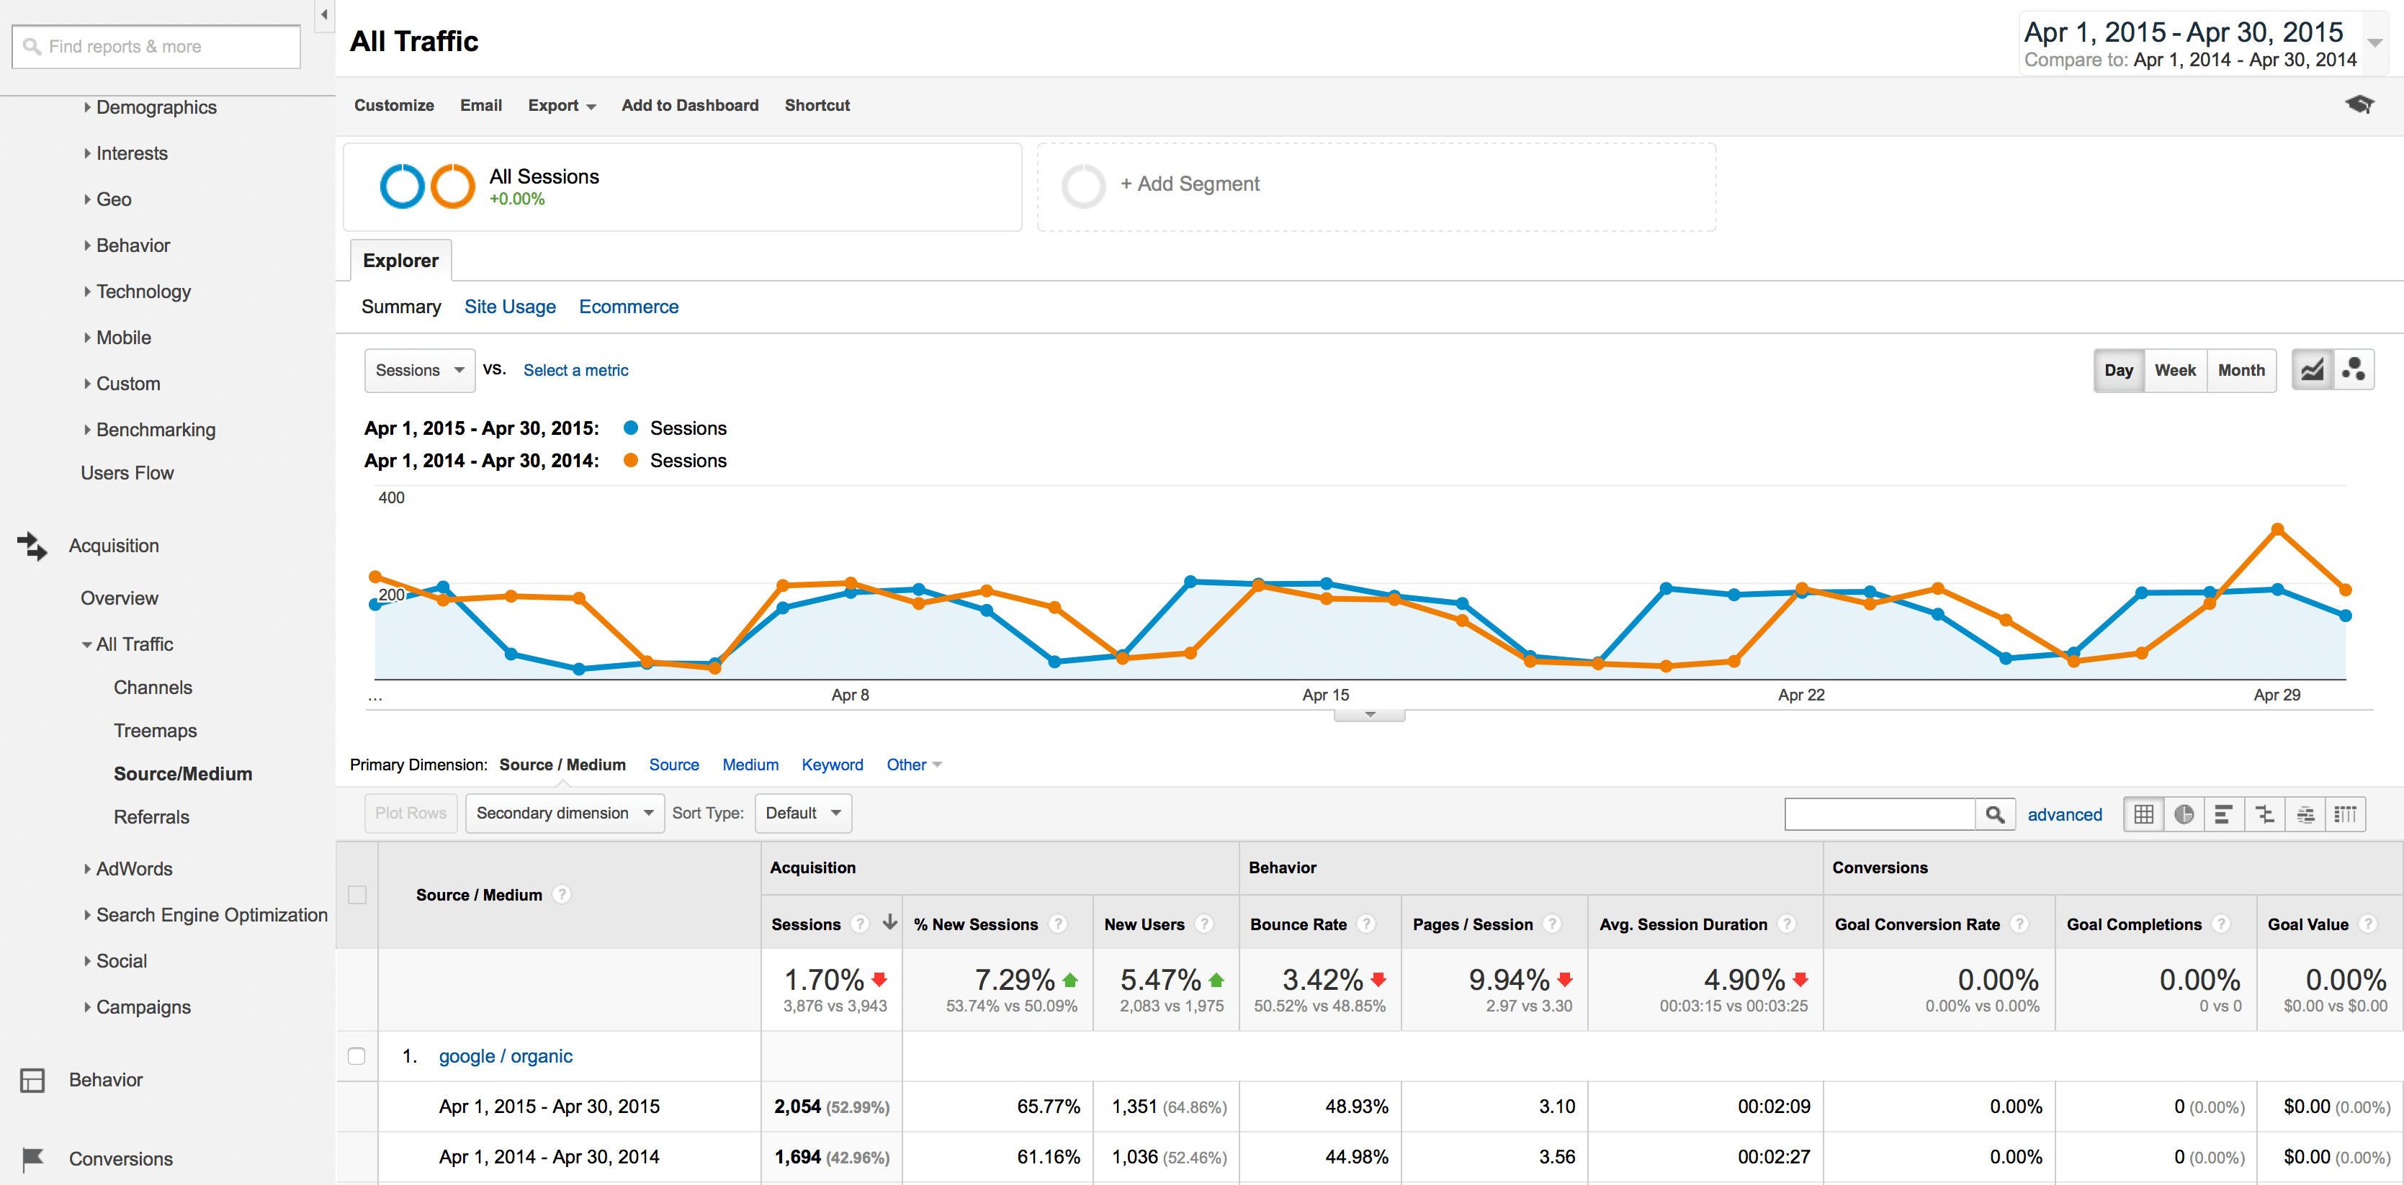This screenshot has height=1185, width=2404.
Task: Select the term cloud view icon
Action: click(2305, 814)
